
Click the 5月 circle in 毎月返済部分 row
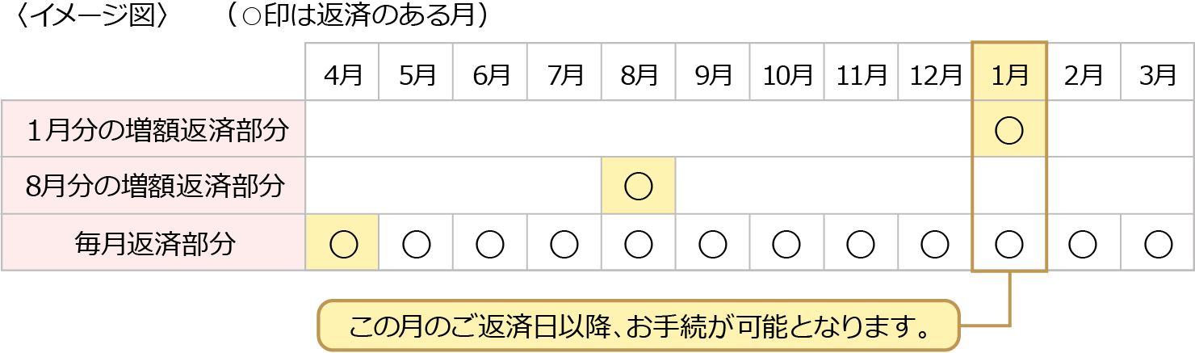(416, 243)
